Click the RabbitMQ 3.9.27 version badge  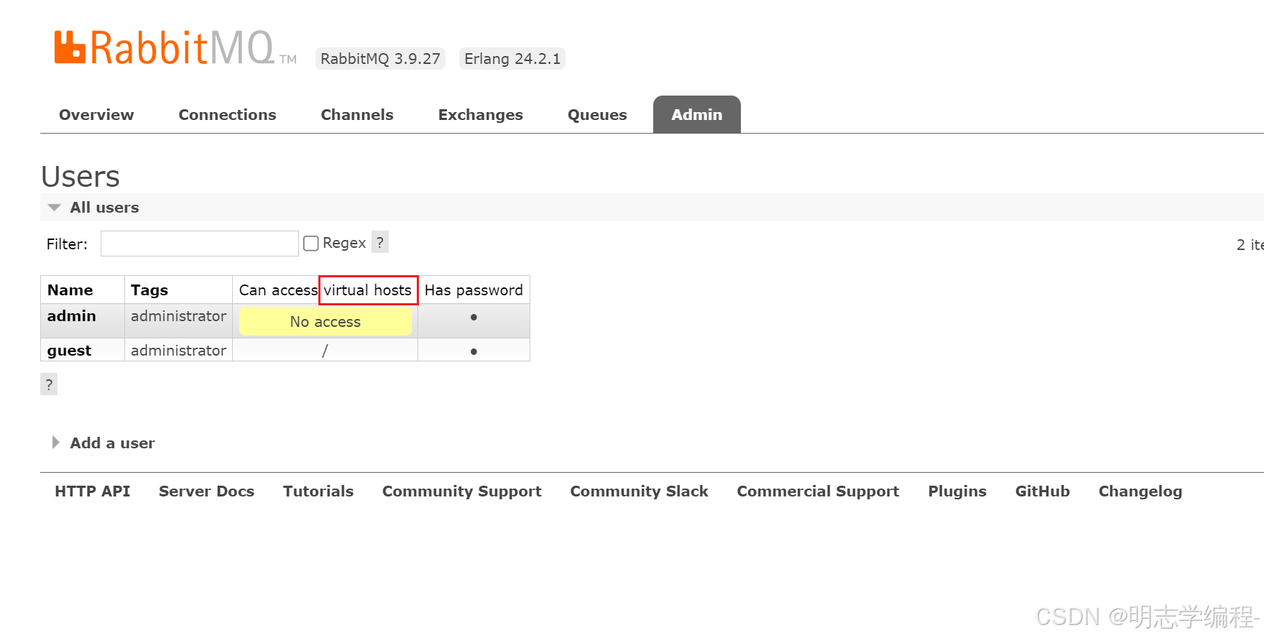[x=380, y=59]
